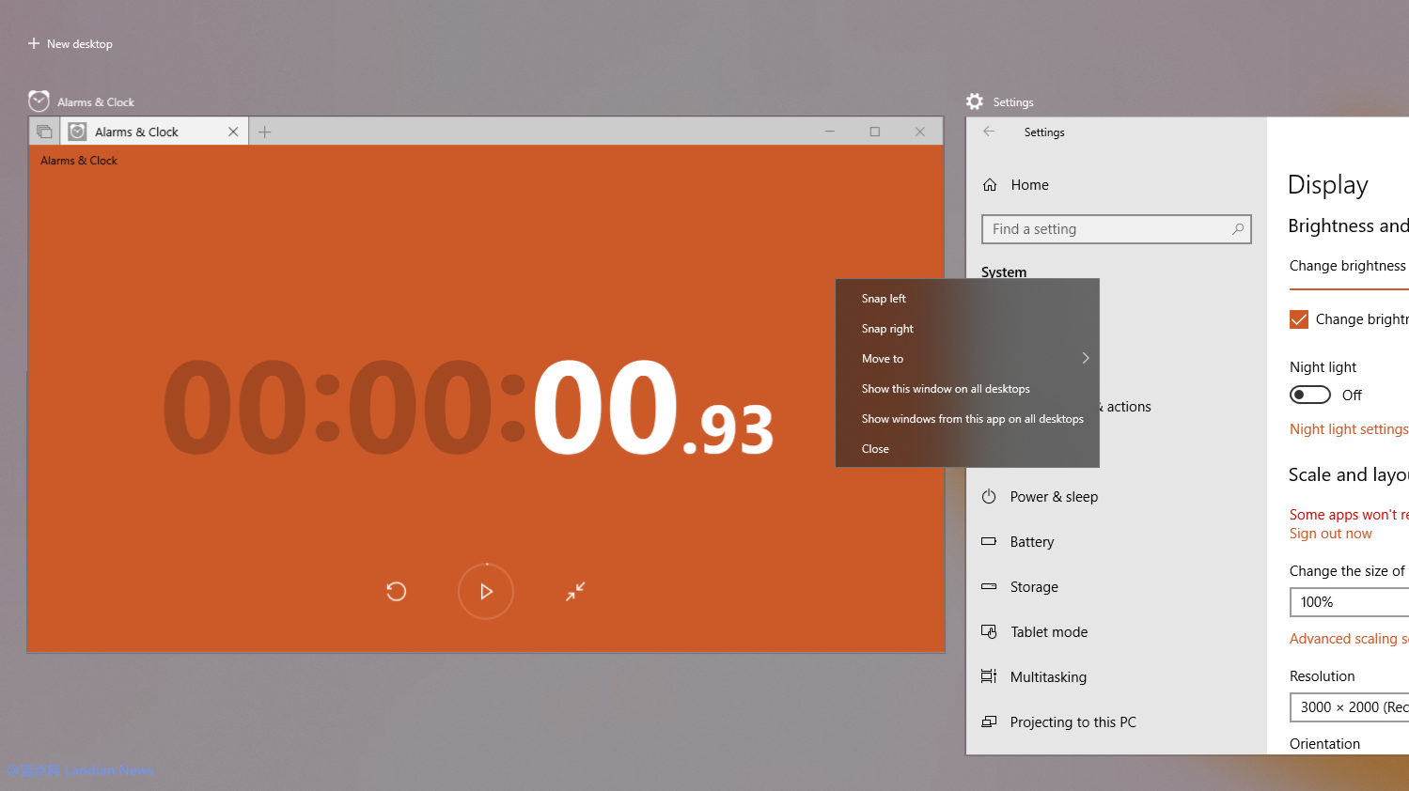Start the stopwatch with play button
The height and width of the screenshot is (791, 1409).
[486, 591]
